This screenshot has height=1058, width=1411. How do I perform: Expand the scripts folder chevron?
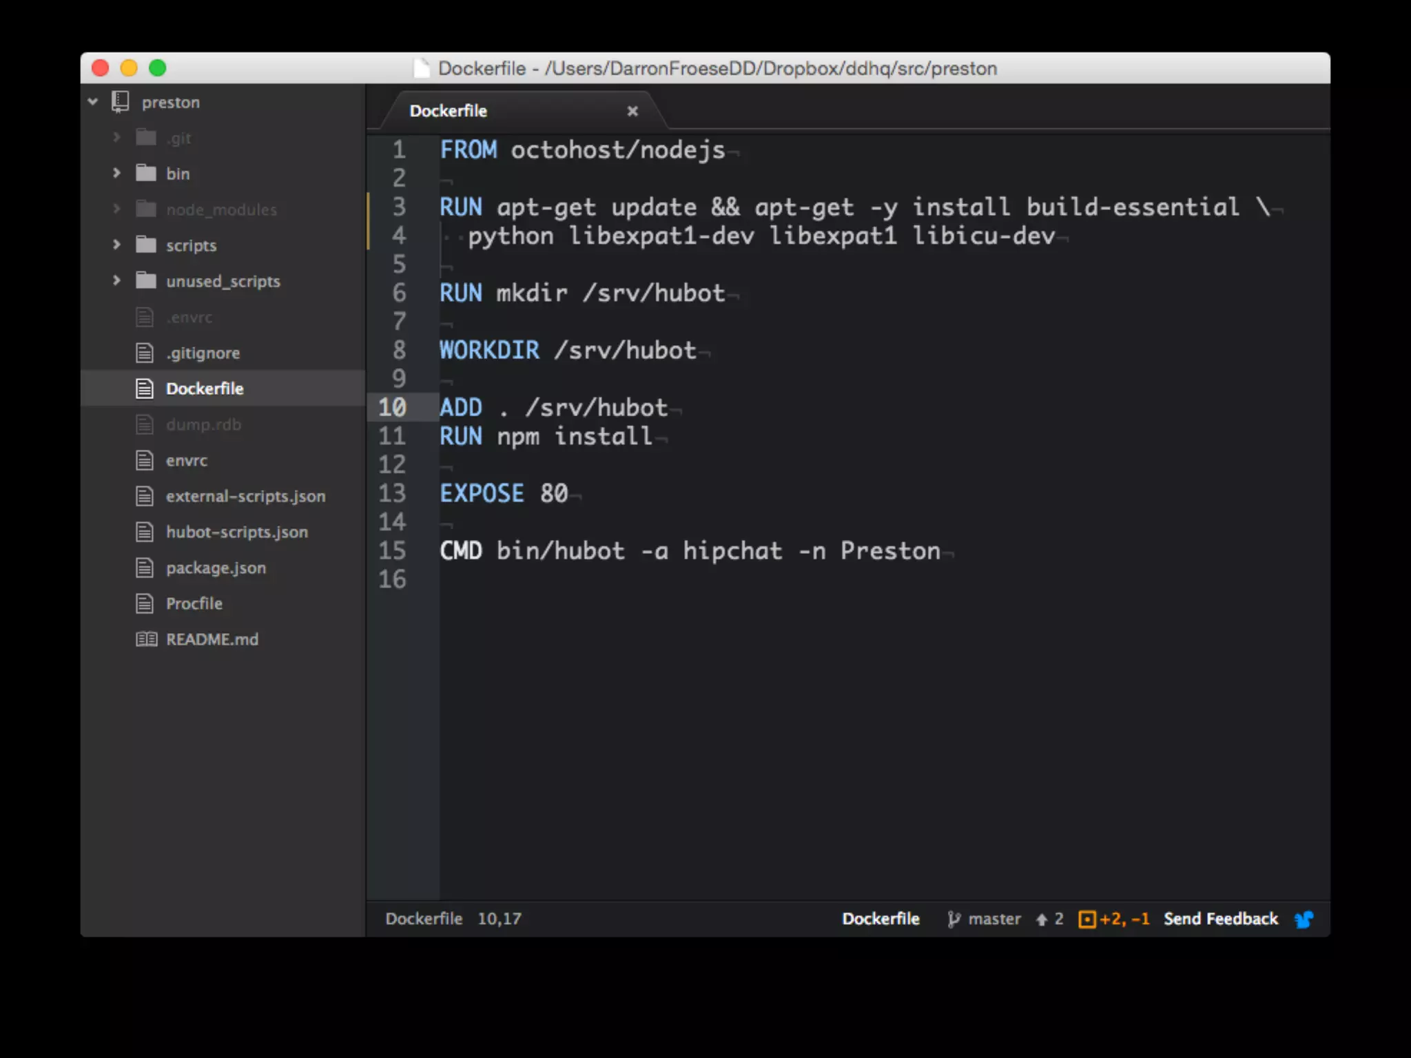click(116, 245)
